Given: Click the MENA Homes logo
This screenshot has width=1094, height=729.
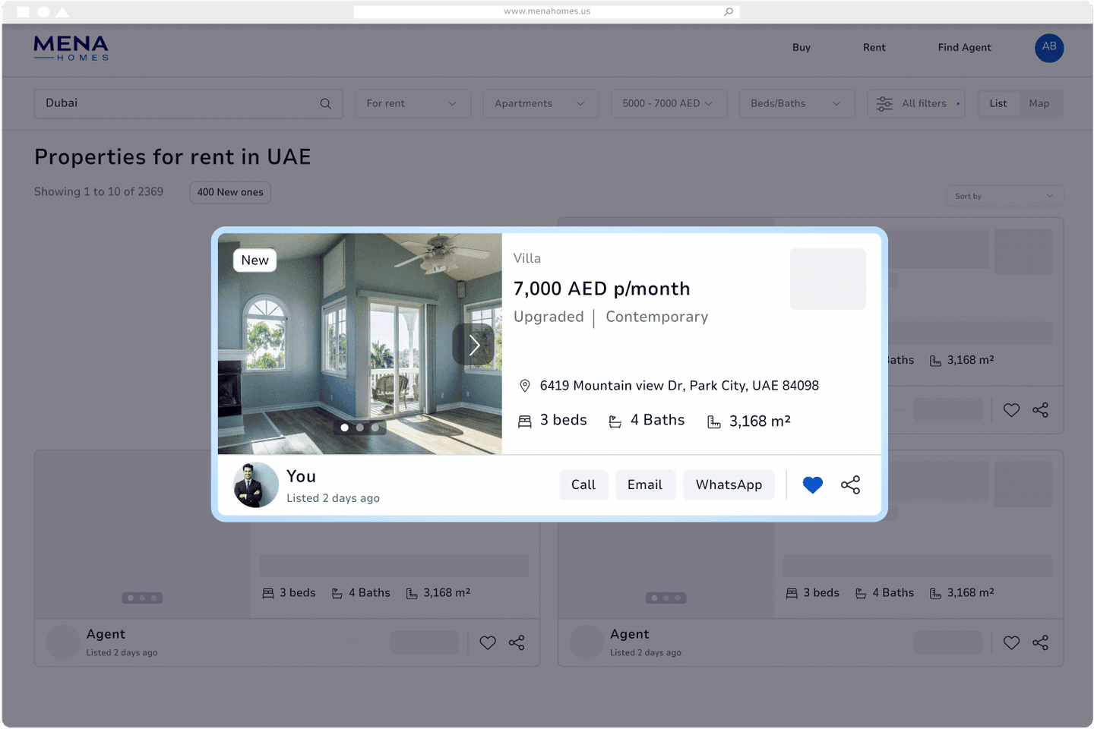Looking at the screenshot, I should [71, 48].
